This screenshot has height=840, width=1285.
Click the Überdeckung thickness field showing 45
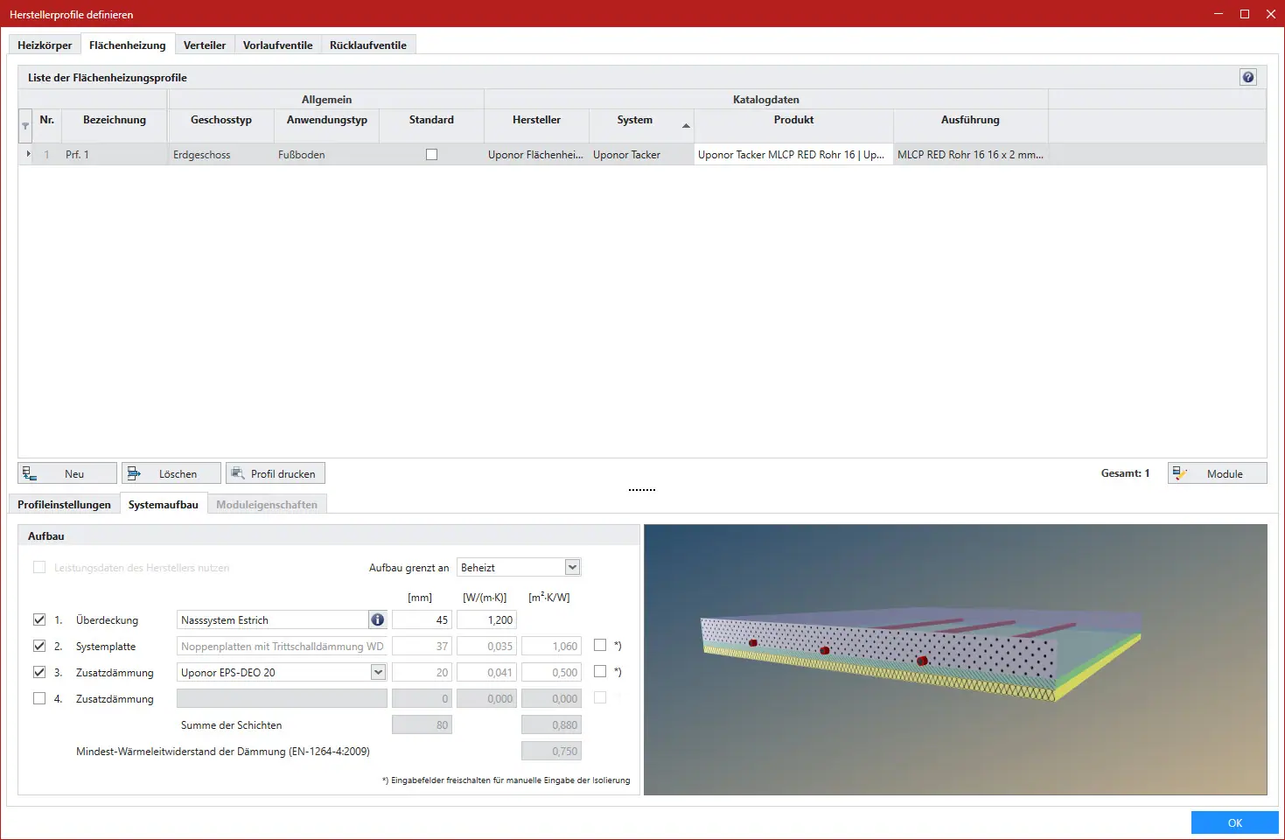(x=422, y=619)
